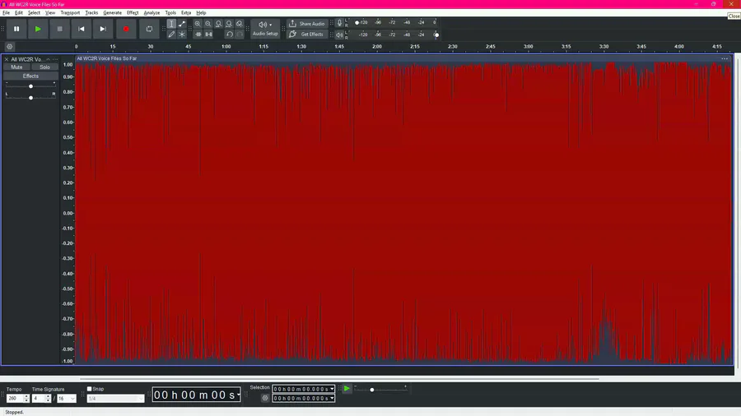Open the Help menu

(x=202, y=12)
